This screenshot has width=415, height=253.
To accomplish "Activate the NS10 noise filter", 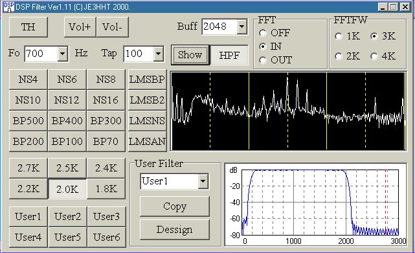I will pos(28,100).
